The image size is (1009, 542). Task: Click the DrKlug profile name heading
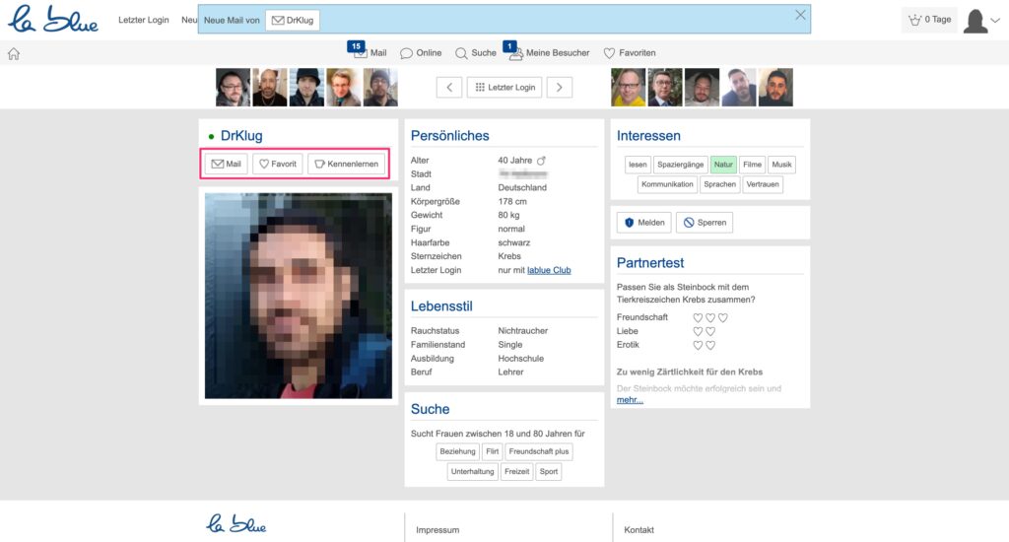pos(241,136)
